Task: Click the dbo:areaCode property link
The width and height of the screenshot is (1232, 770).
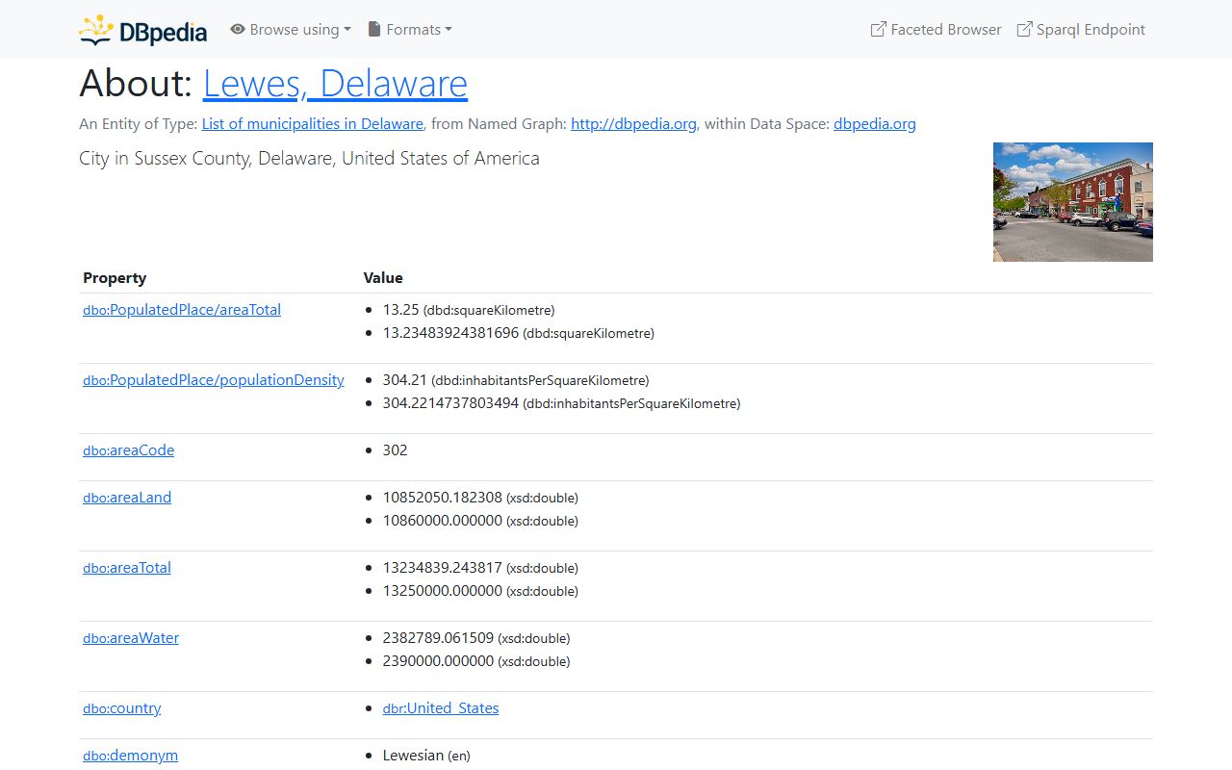Action: click(x=128, y=450)
